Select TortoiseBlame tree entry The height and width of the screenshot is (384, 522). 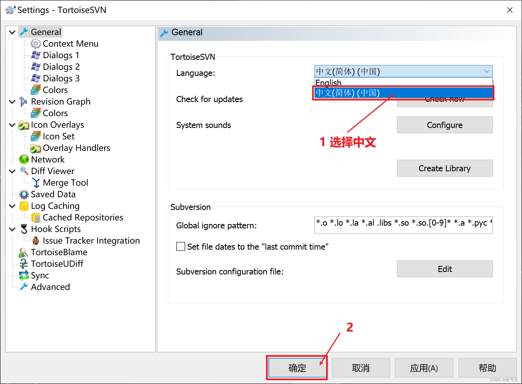pos(59,252)
